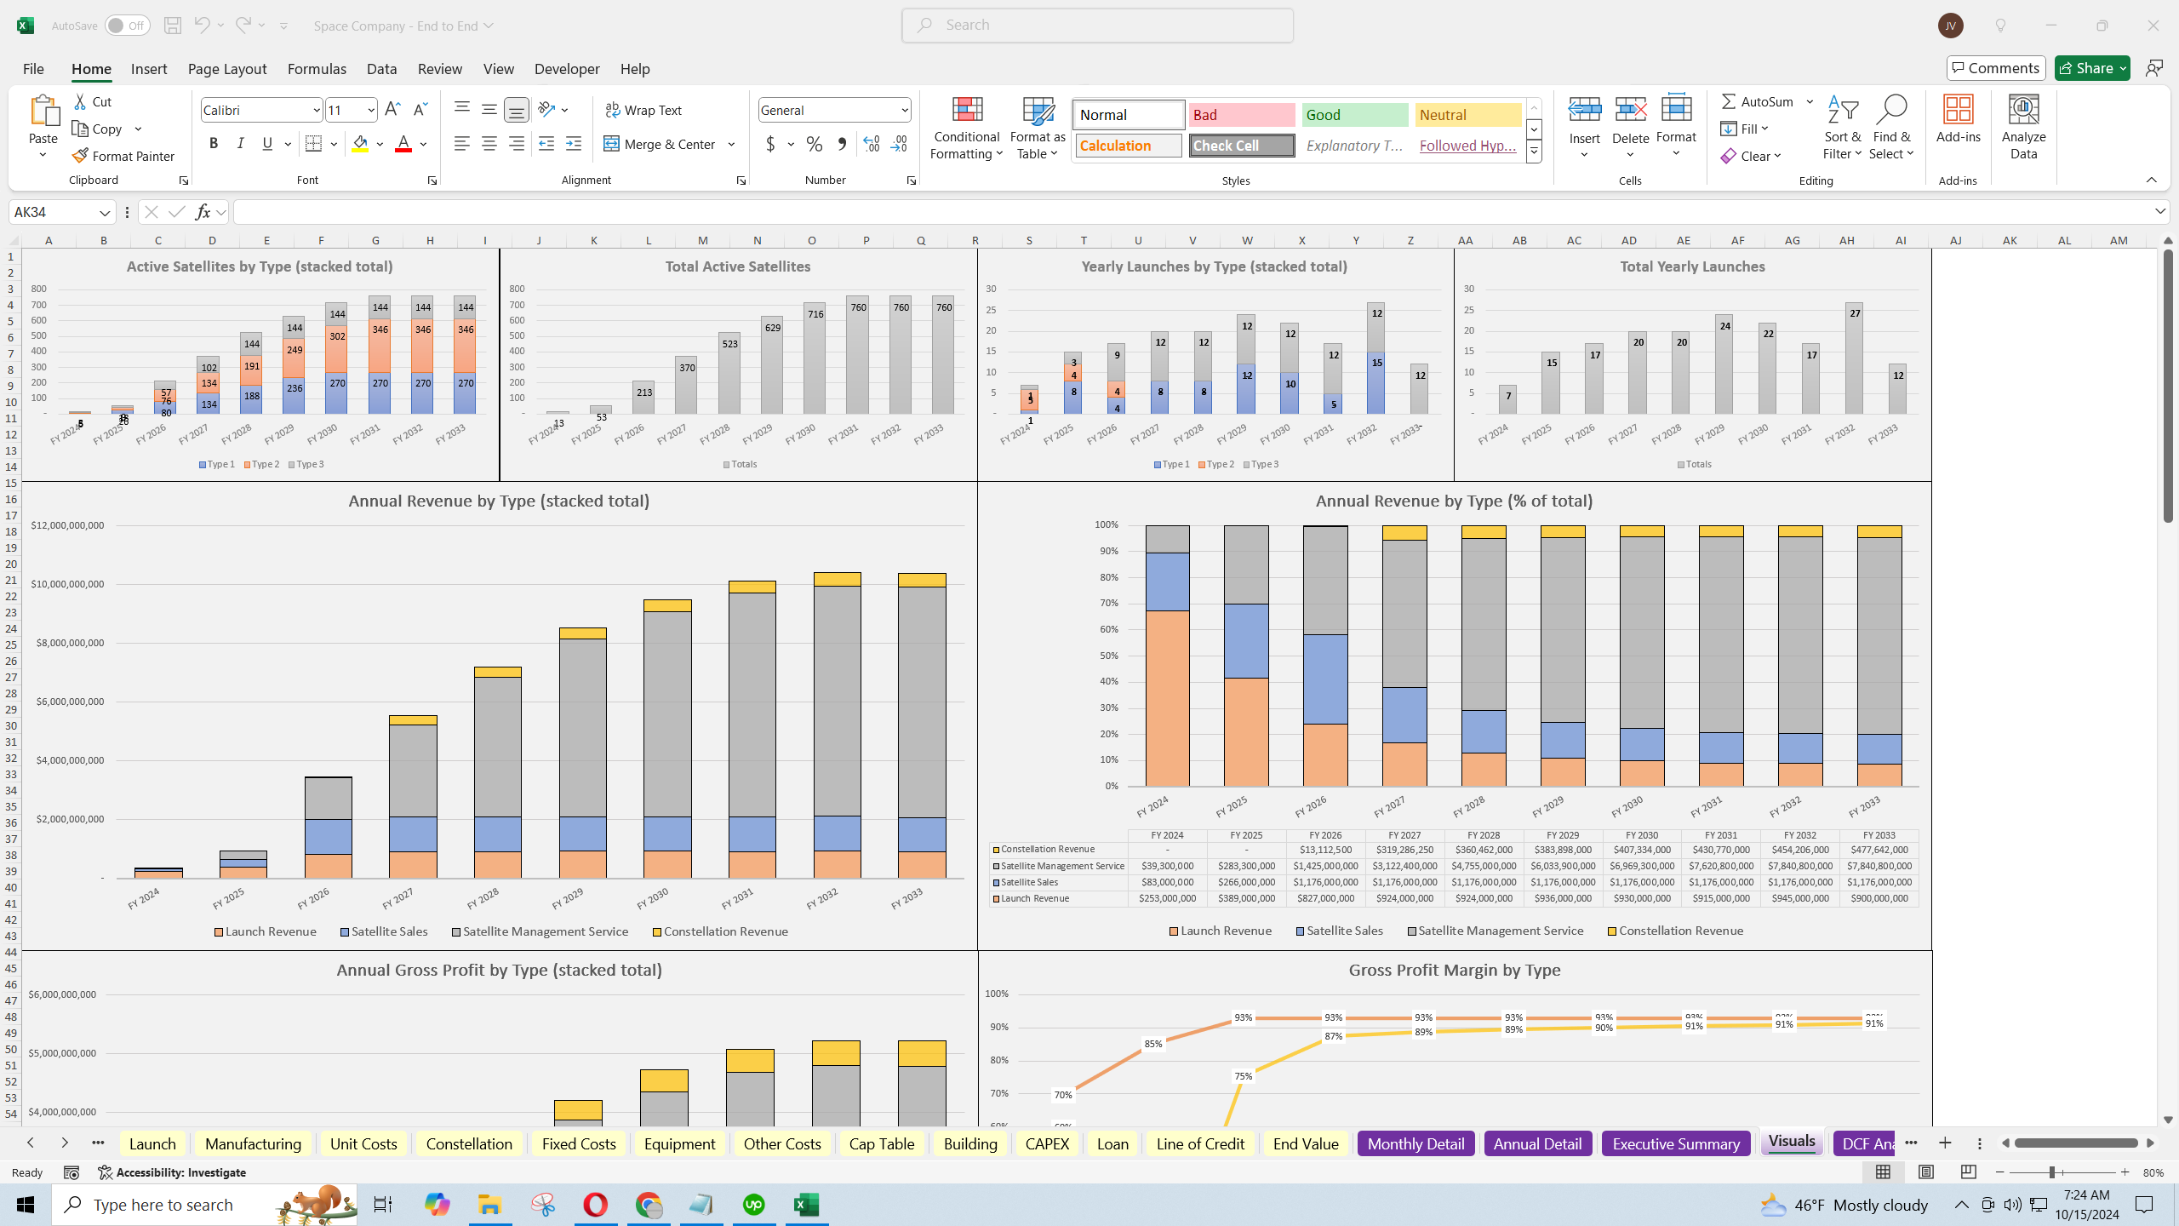Toggle Bold formatting
2179x1226 pixels.
[x=214, y=144]
